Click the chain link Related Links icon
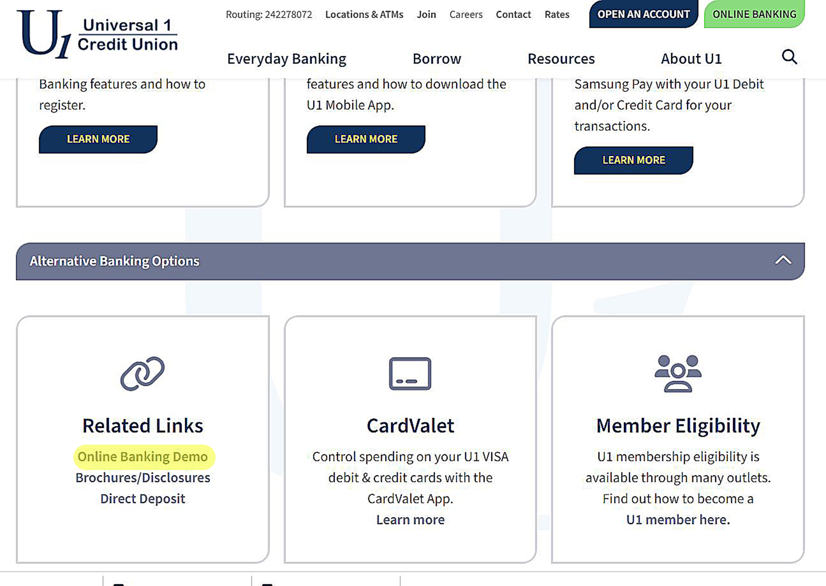 click(142, 374)
